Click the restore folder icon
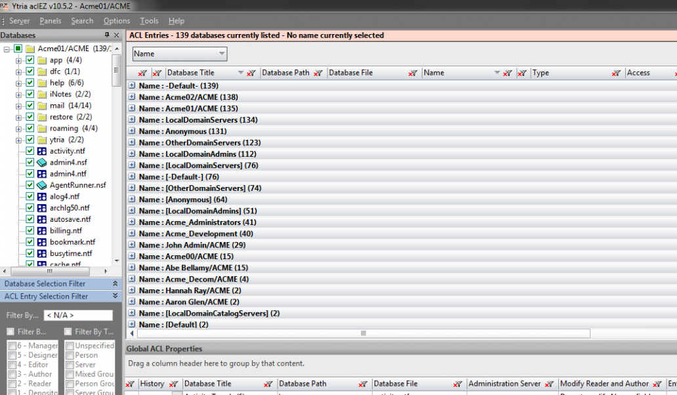 point(42,117)
